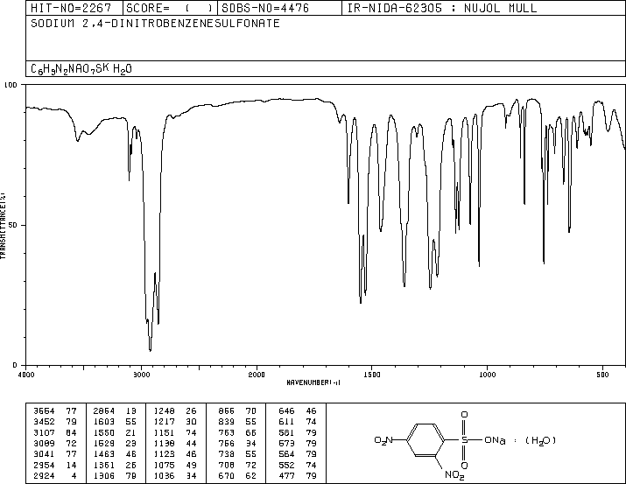Click the molecular formula line with H2O

[81, 68]
